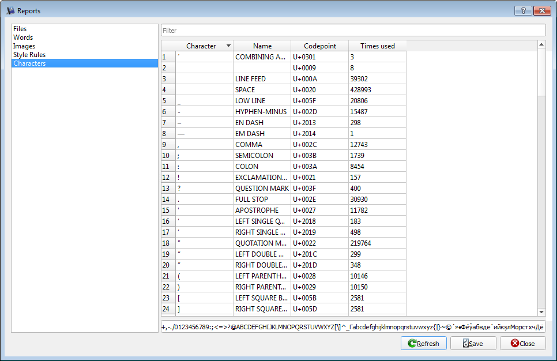Select the RIGHT SINGLE ... name cell
The width and height of the screenshot is (557, 361).
262,232
